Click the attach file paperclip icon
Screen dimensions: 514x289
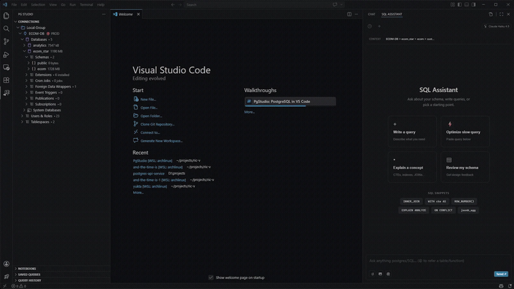coord(372,274)
